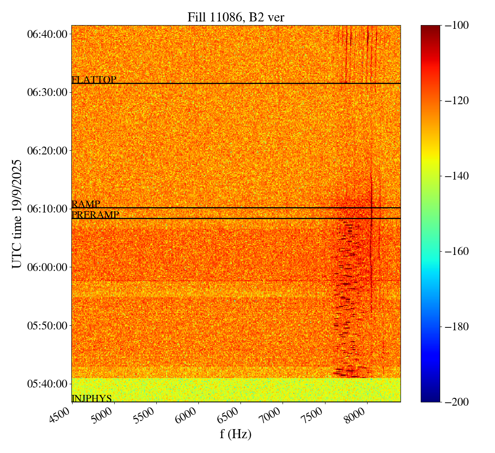Select the FLATTOP marker label

coord(94,80)
